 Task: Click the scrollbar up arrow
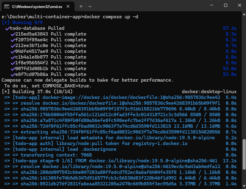tap(244, 14)
